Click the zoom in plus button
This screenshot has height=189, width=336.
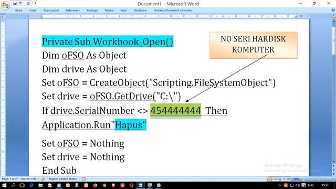333,179
